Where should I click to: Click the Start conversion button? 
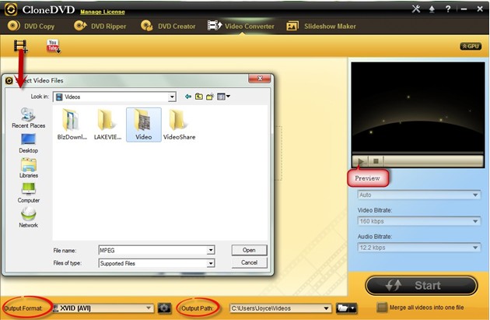(422, 285)
